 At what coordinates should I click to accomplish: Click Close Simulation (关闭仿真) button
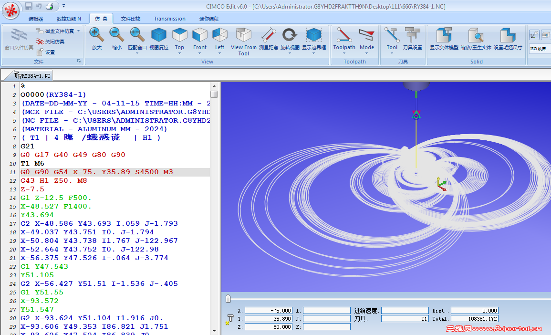(50, 42)
